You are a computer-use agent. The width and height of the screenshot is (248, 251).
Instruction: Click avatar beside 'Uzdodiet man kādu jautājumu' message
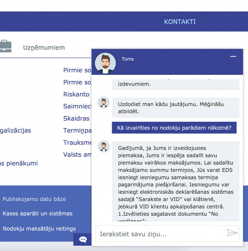coord(104,102)
